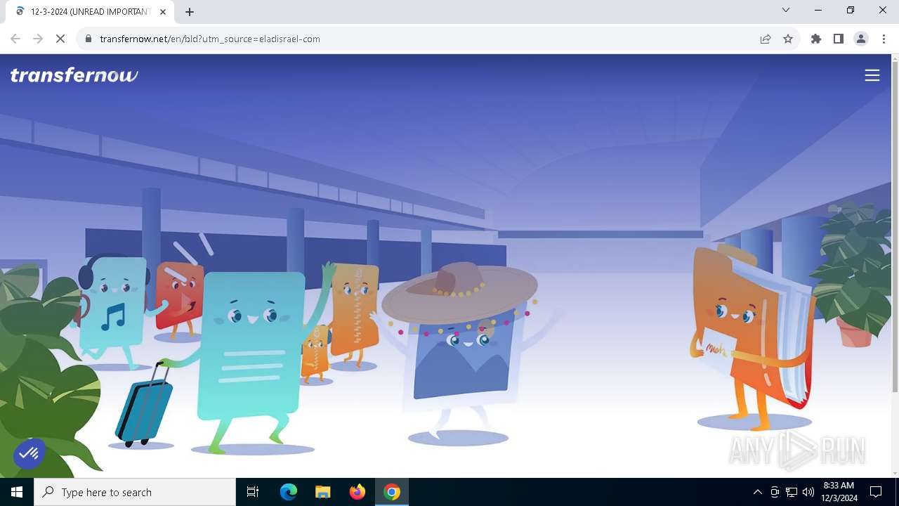
Task: Close the 12-3-2024 tab
Action: (x=164, y=11)
